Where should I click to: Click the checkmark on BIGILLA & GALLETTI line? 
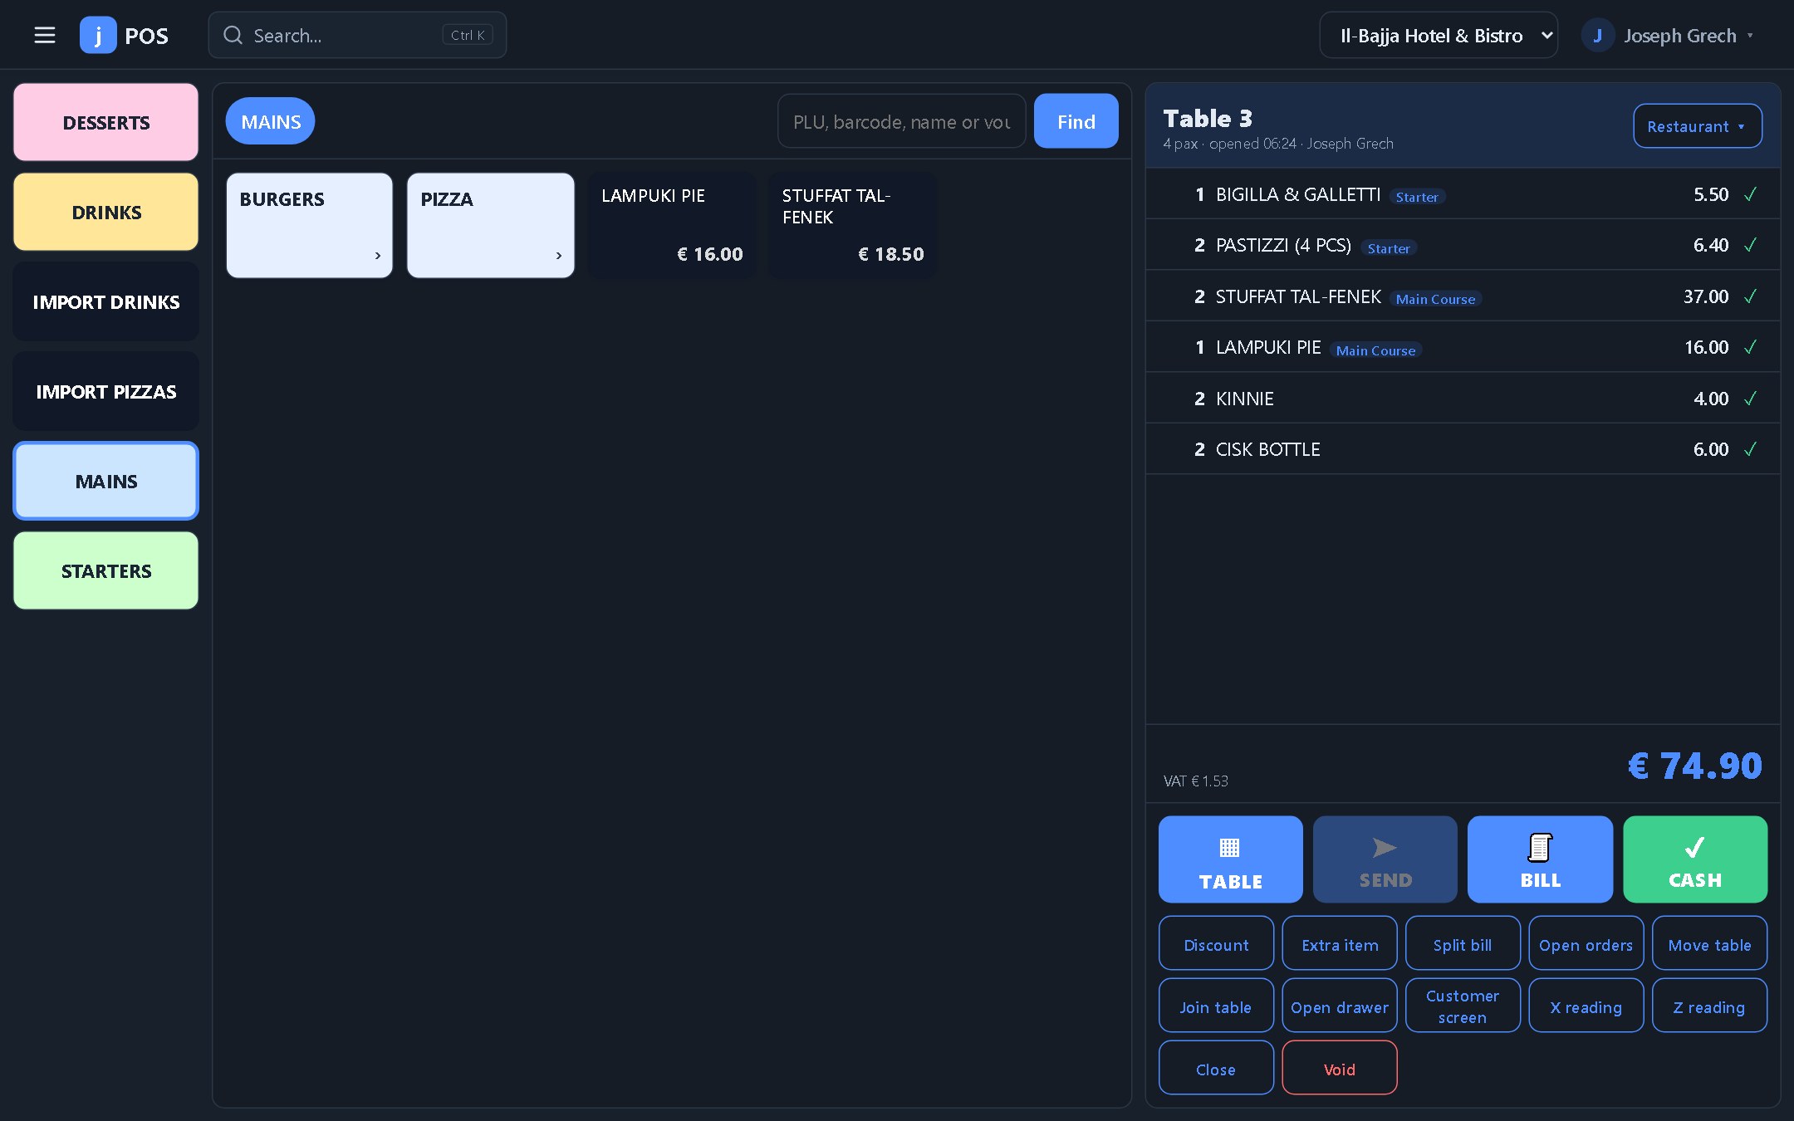point(1750,194)
